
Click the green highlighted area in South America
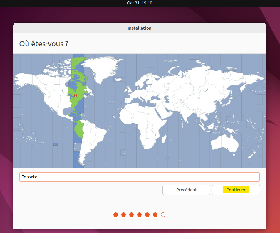coord(79,129)
